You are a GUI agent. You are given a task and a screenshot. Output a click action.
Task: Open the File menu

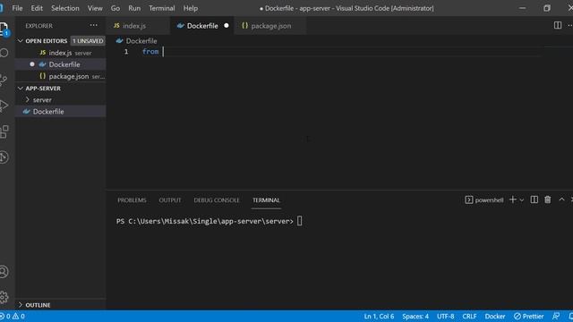tap(17, 8)
